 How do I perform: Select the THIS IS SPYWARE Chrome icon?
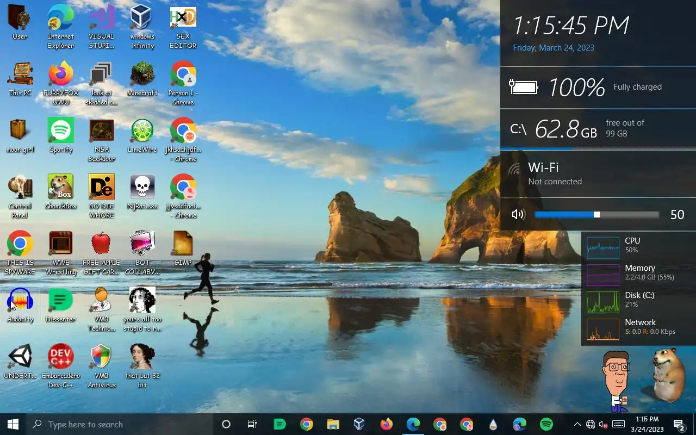pyautogui.click(x=20, y=252)
